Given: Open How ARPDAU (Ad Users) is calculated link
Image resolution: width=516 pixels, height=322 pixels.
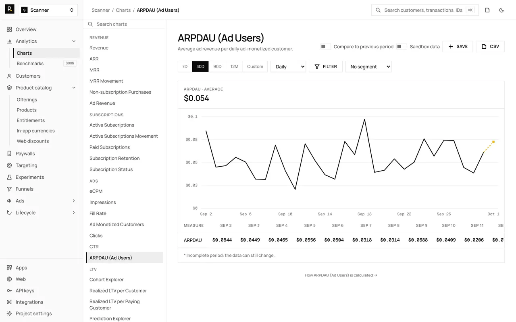Looking at the screenshot, I should 341,275.
